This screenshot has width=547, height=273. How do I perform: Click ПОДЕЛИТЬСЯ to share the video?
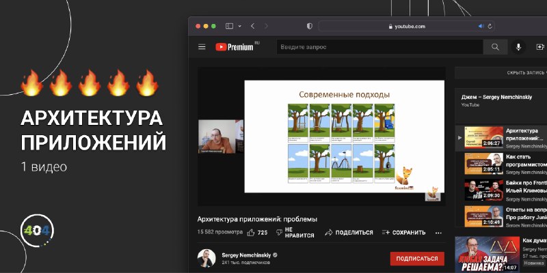pos(349,233)
